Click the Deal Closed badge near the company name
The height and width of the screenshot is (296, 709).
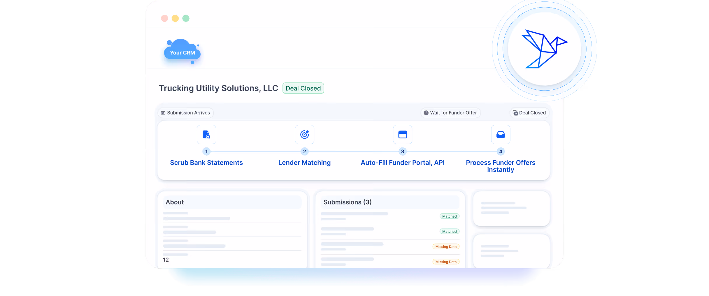coord(303,88)
